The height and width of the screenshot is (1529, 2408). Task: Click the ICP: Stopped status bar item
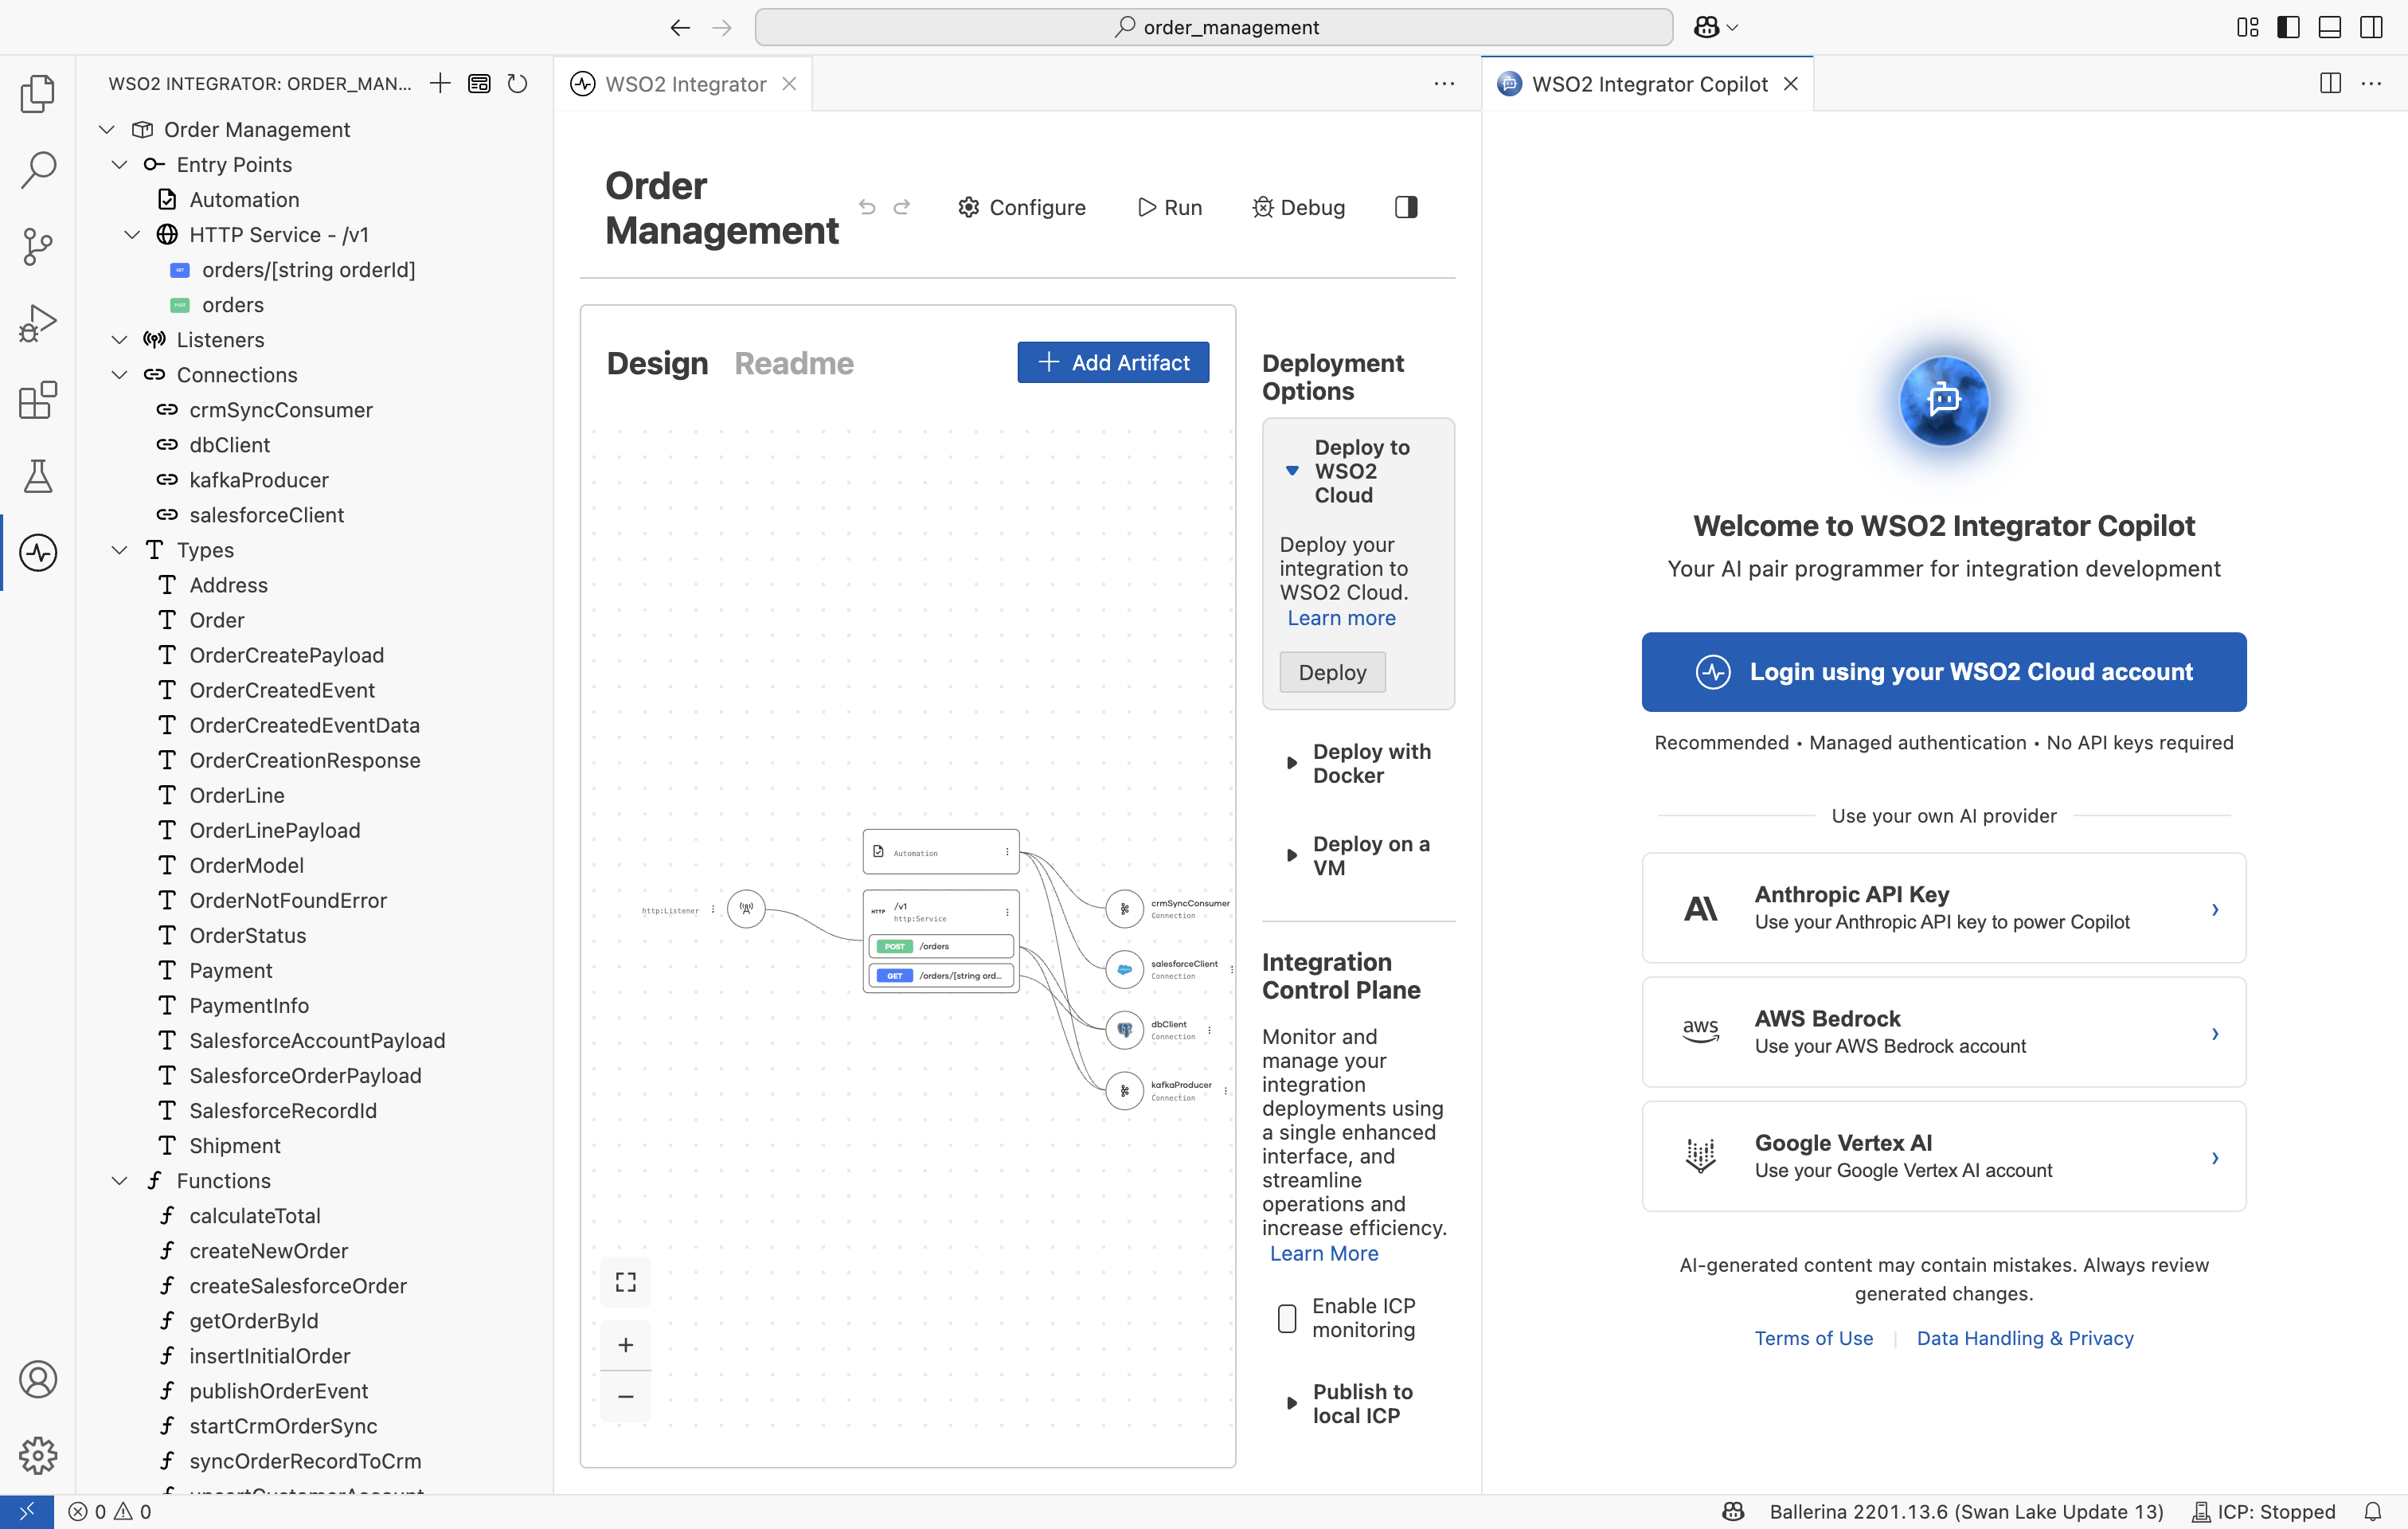click(2264, 1511)
